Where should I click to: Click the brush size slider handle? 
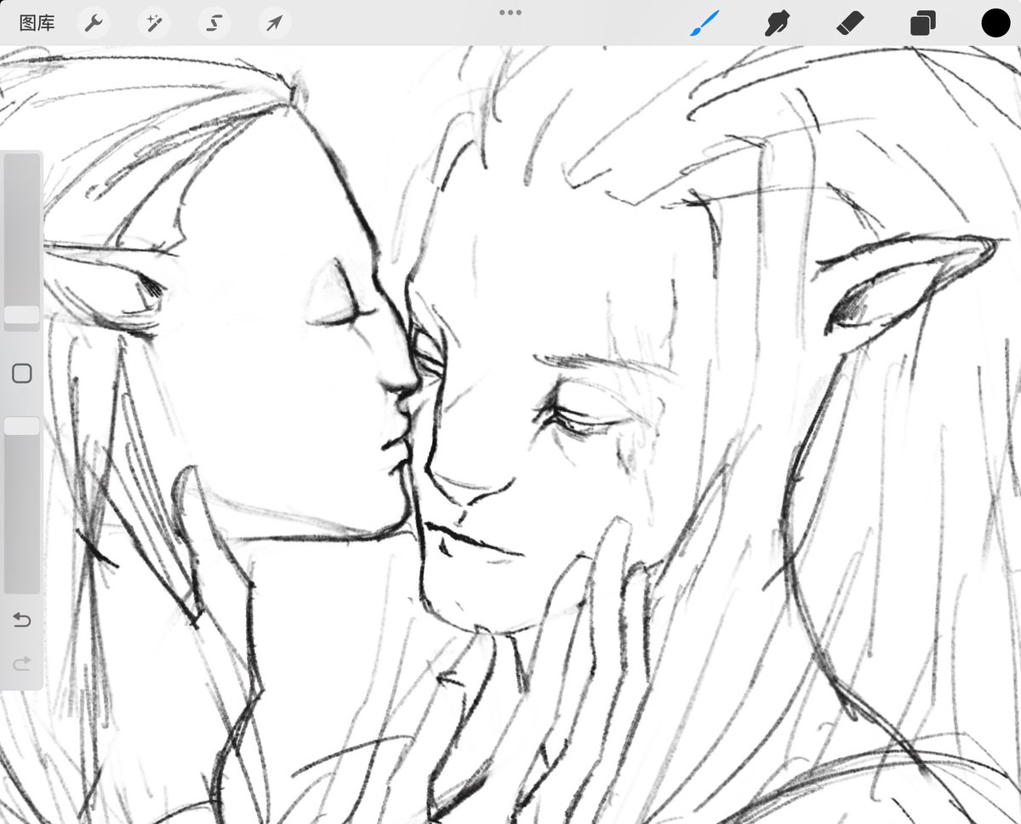pos(21,315)
